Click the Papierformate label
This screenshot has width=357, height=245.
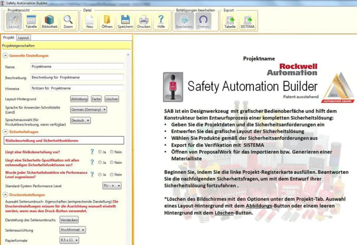(16, 241)
